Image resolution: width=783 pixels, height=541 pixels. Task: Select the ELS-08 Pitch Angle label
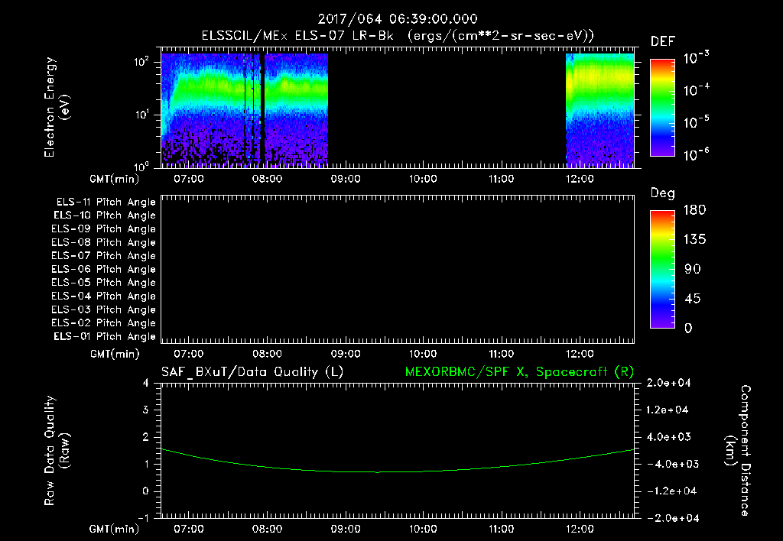coord(103,242)
